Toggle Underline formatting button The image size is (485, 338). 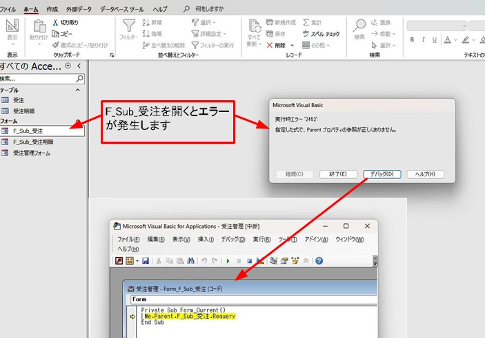pos(434,39)
